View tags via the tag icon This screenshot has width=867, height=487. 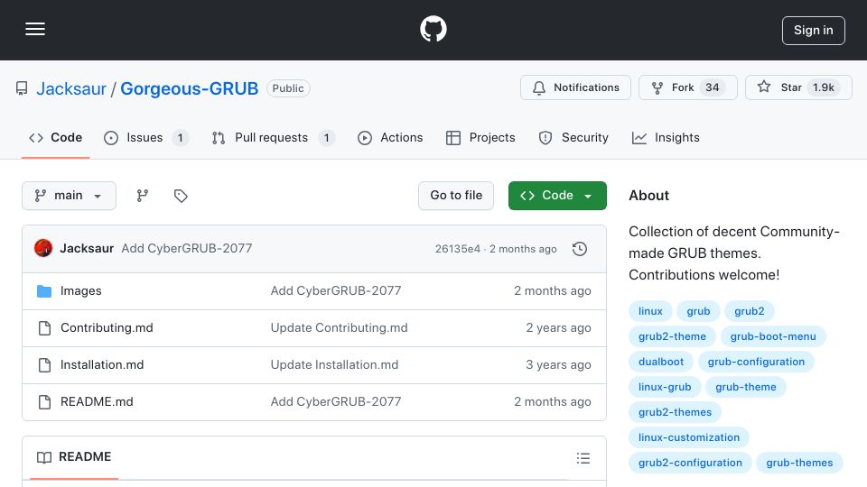click(x=181, y=196)
